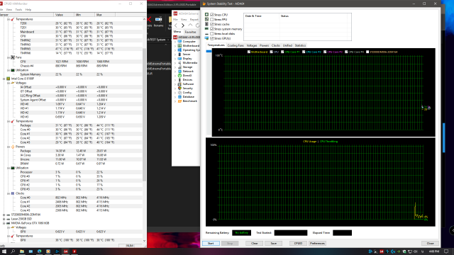Click the AIDA64 Forward navigation arrow

tap(183, 25)
